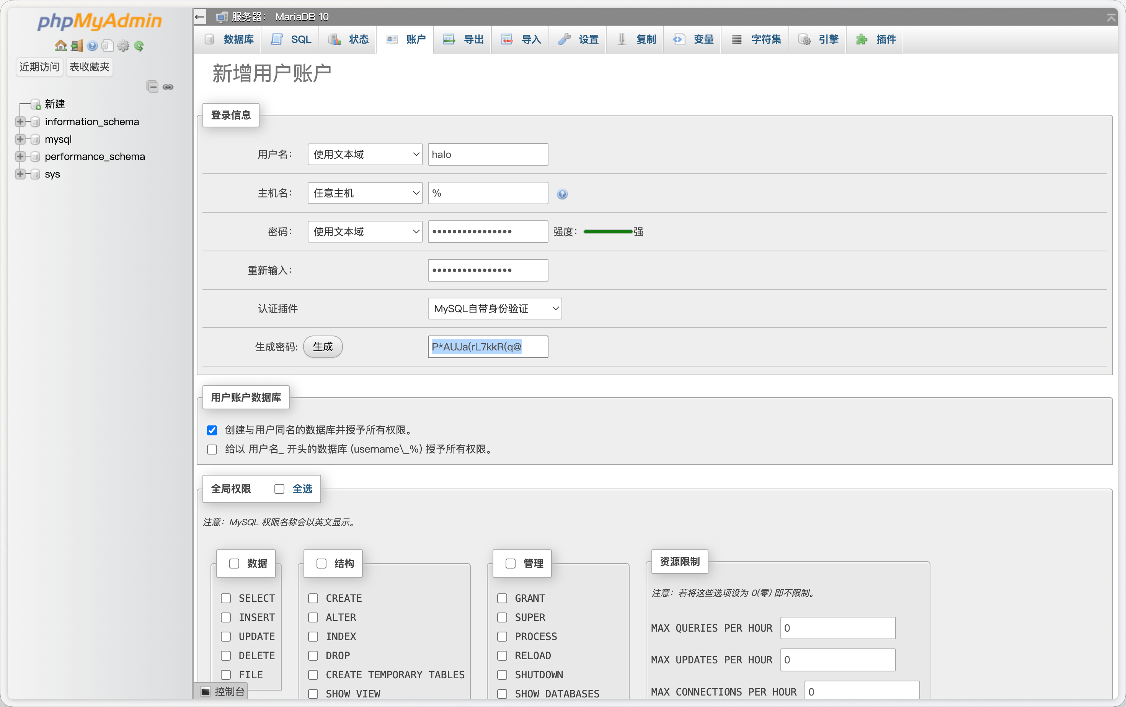The image size is (1126, 707).
Task: Uncheck create database with same name option
Action: coord(212,430)
